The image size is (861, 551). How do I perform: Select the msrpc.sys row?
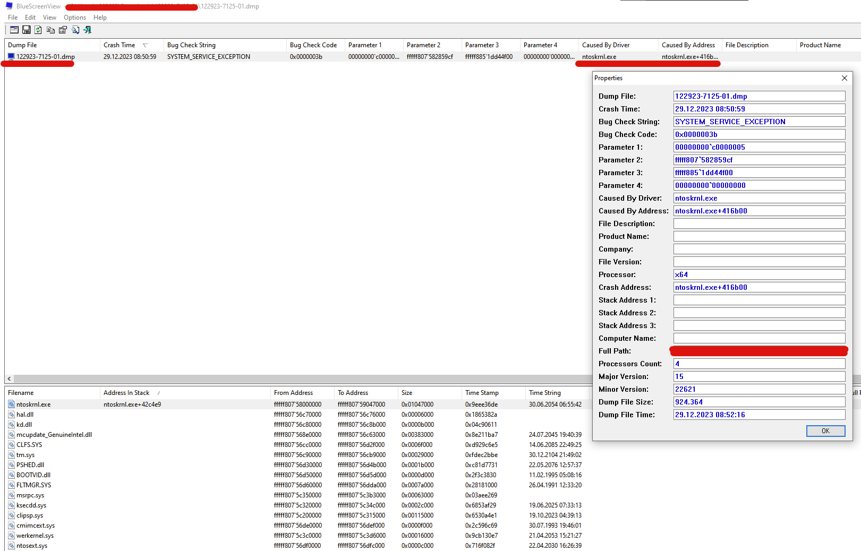coord(297,495)
